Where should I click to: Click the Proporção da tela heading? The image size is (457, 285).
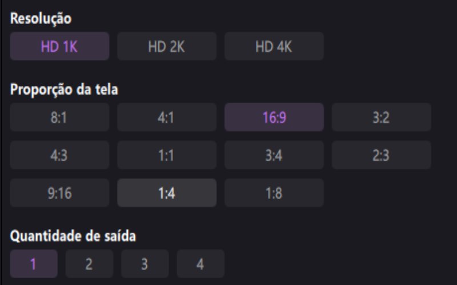click(64, 90)
